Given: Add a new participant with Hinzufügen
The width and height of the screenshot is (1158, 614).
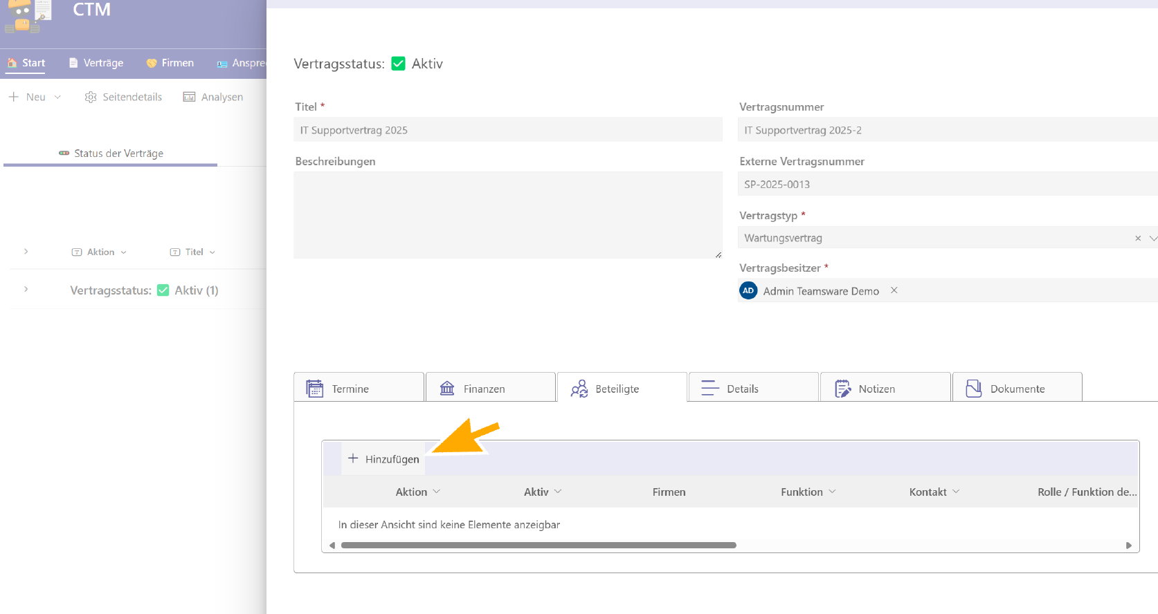Looking at the screenshot, I should tap(383, 459).
